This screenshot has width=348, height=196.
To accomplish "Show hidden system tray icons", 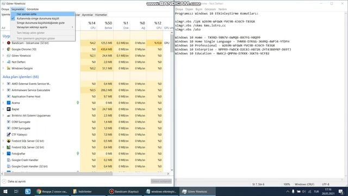I will point(288,191).
